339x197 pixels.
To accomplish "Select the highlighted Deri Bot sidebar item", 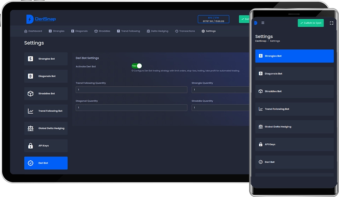I will click(x=46, y=163).
